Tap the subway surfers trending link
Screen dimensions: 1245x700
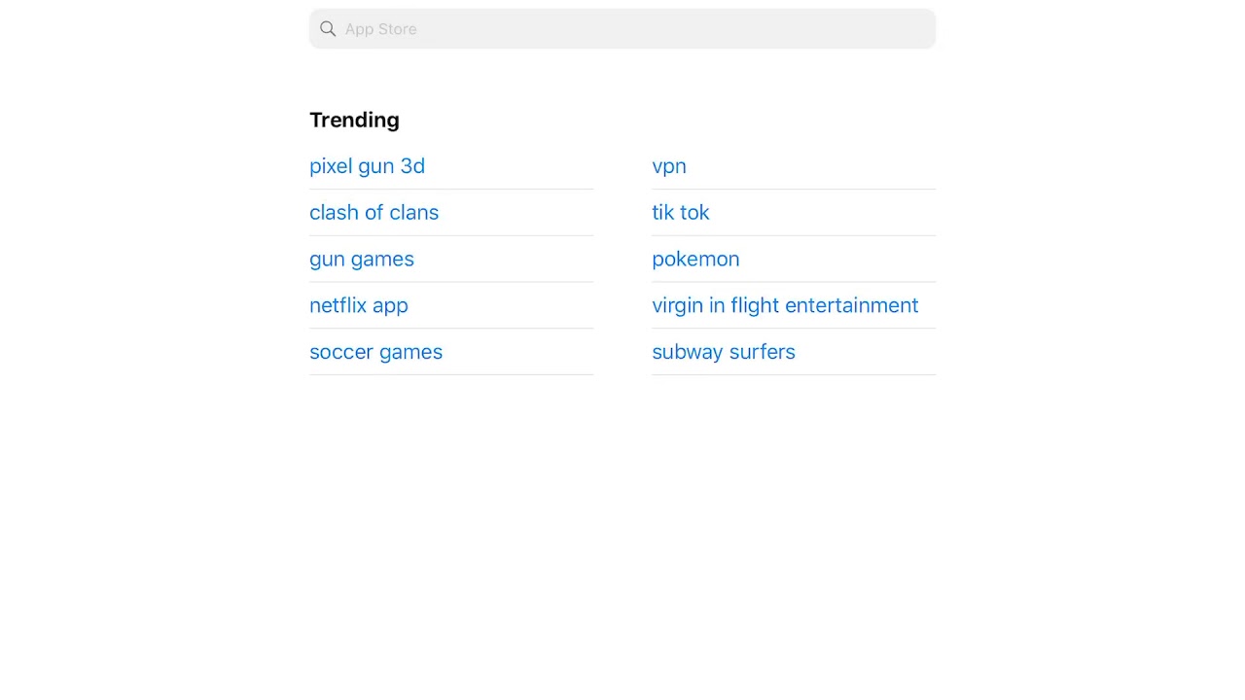click(x=723, y=352)
